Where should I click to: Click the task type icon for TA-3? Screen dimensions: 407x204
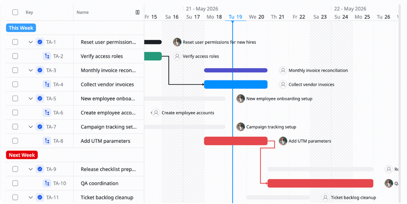[x=40, y=70]
